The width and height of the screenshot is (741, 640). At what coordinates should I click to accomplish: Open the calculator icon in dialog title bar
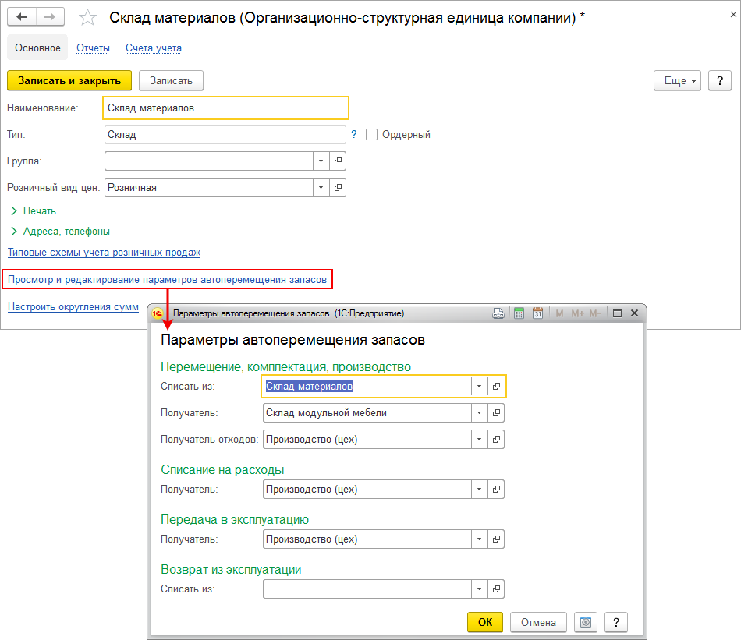coord(519,313)
